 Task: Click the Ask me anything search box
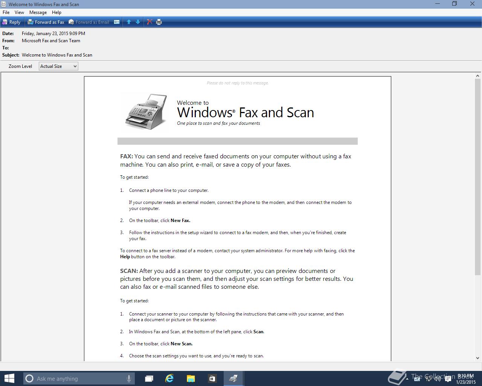[79, 378]
